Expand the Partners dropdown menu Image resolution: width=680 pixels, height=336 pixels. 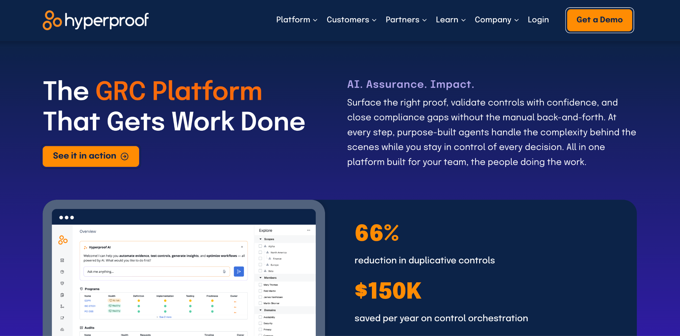[406, 20]
